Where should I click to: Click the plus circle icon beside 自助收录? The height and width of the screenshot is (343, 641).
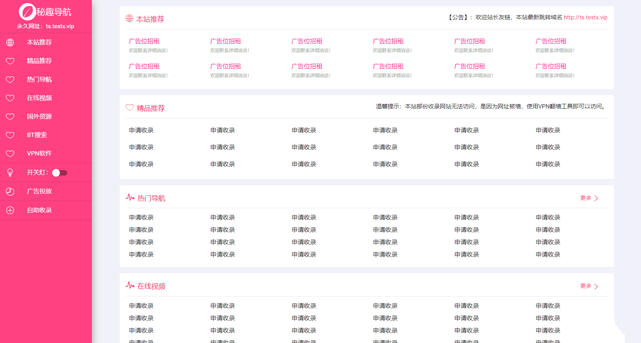(x=10, y=210)
